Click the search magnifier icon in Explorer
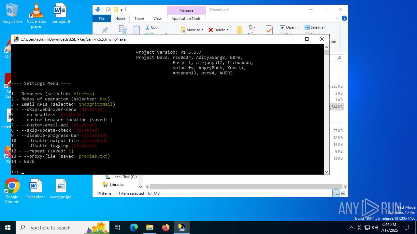Viewport: 417px width, 234px height. tap(339, 58)
